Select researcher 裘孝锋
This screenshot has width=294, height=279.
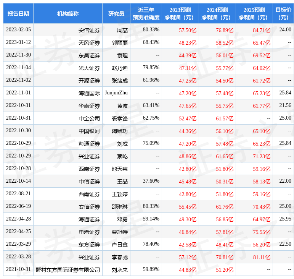click(x=120, y=118)
